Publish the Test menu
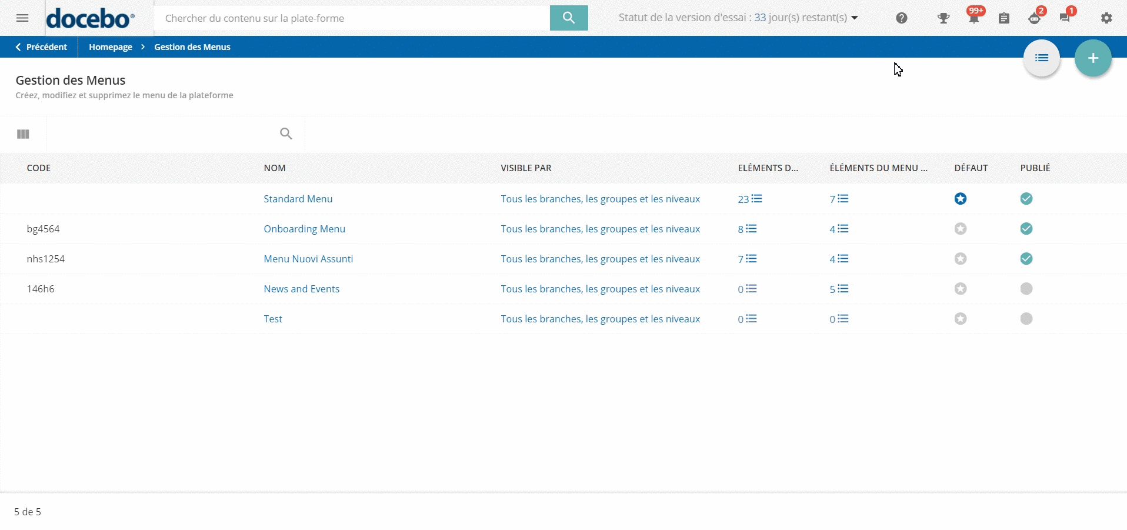The height and width of the screenshot is (530, 1127). point(1026,319)
